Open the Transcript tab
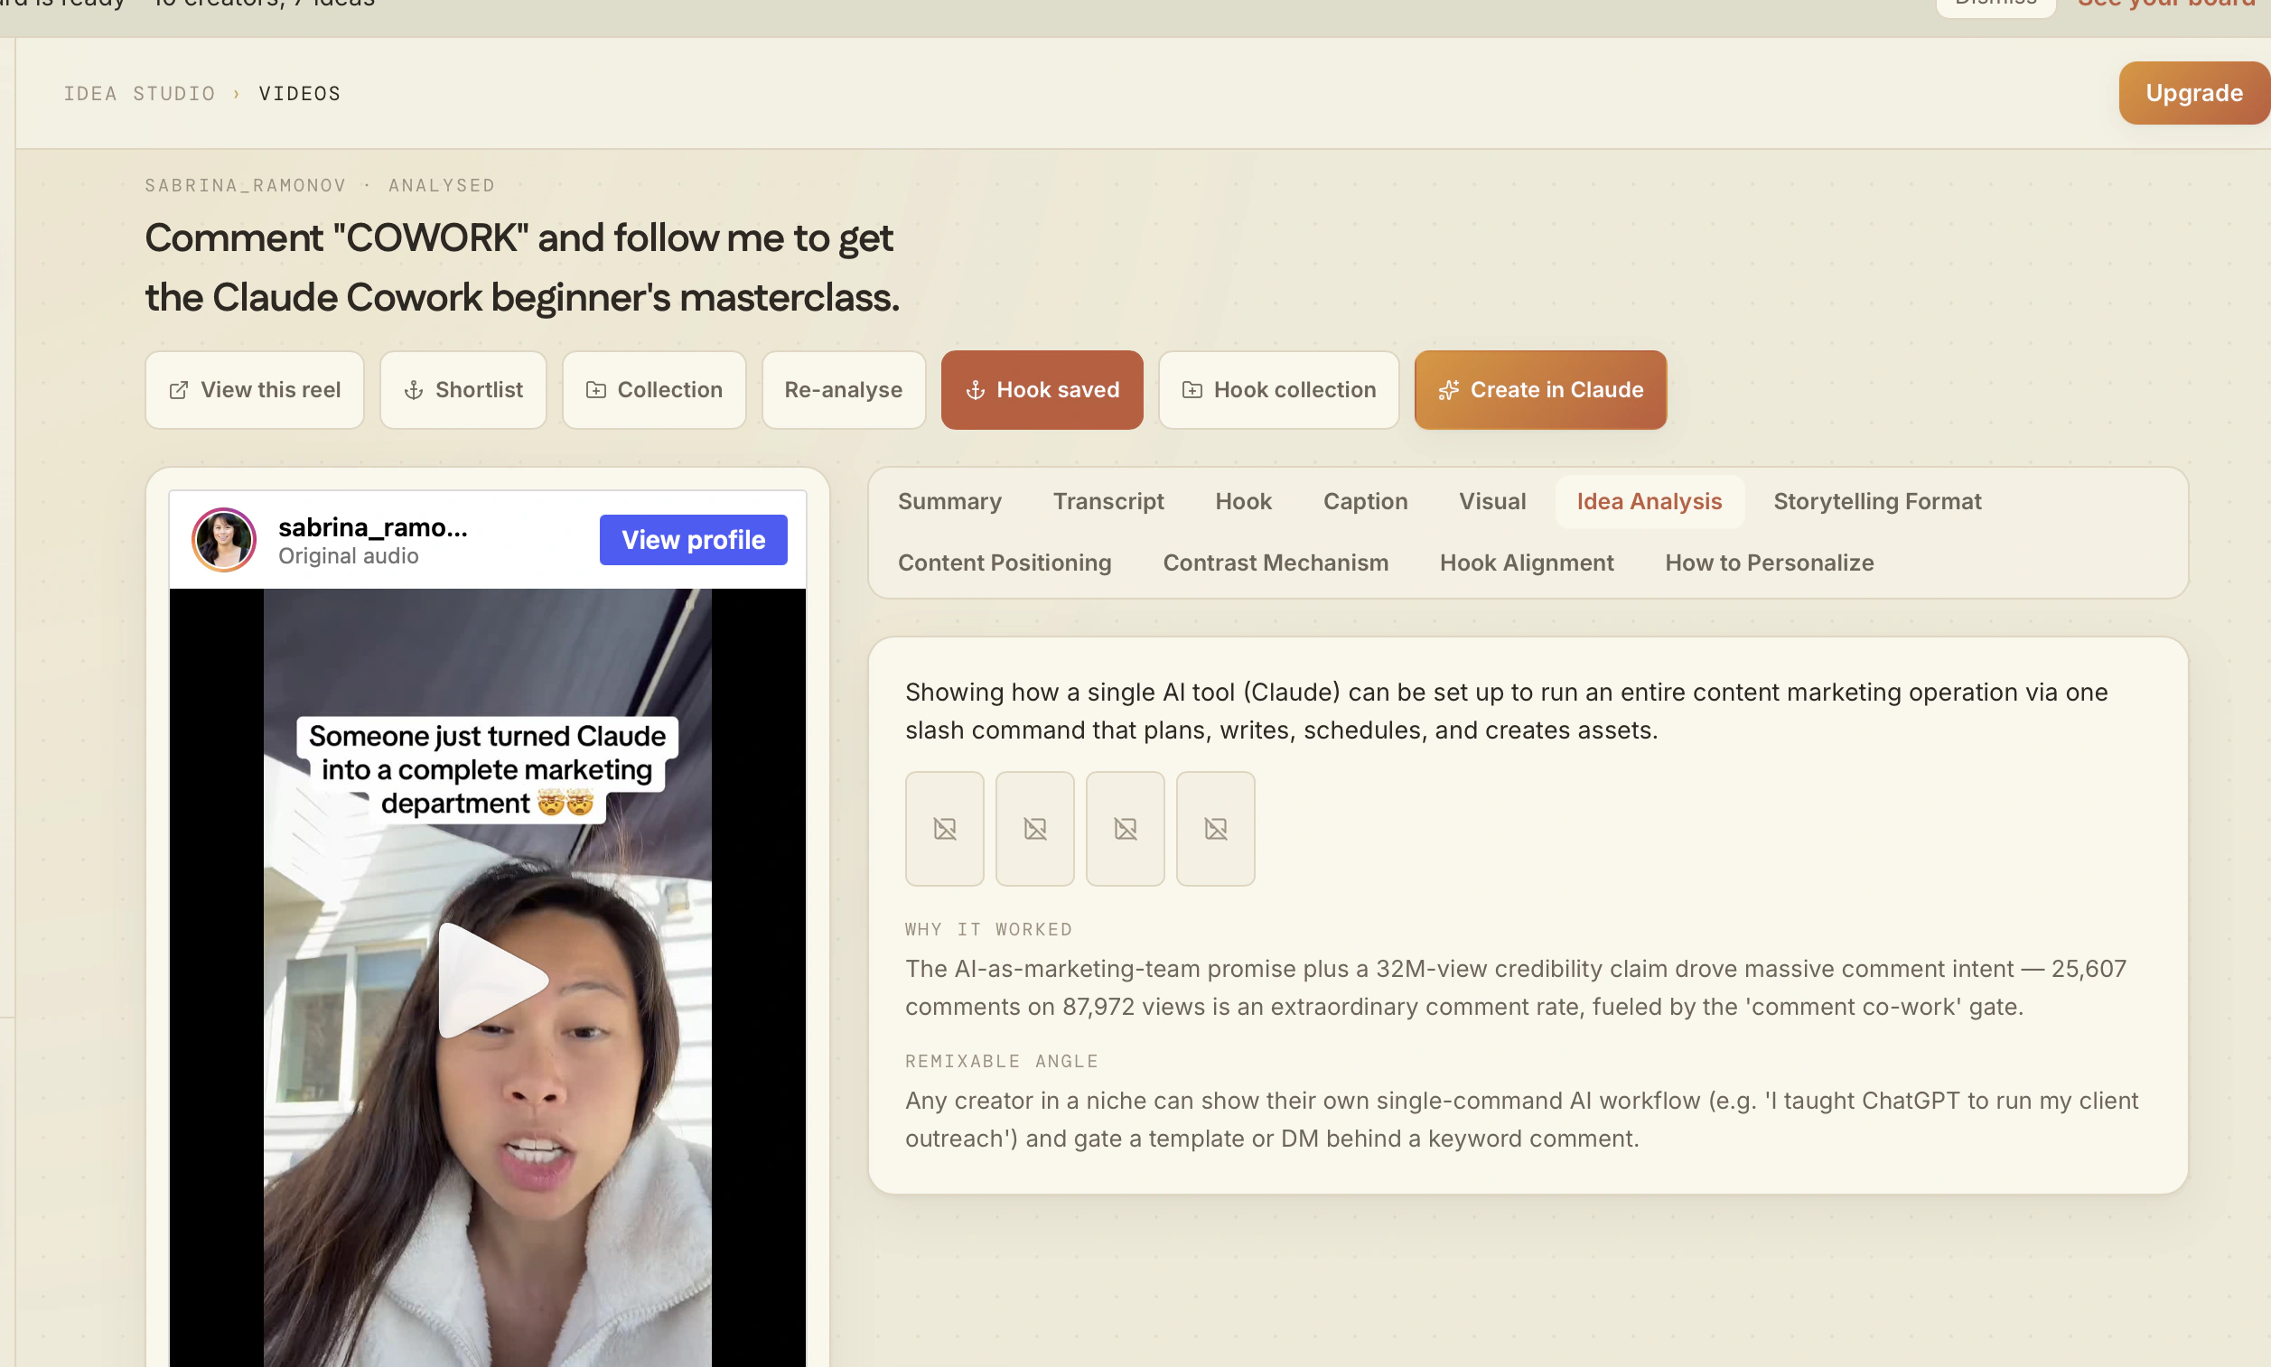The image size is (2271, 1367). 1108,501
